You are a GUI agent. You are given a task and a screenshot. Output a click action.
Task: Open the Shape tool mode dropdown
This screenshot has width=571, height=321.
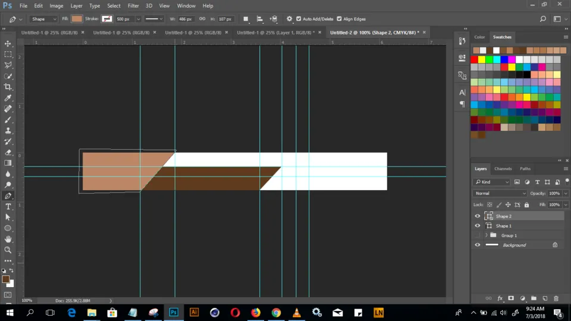pyautogui.click(x=43, y=19)
